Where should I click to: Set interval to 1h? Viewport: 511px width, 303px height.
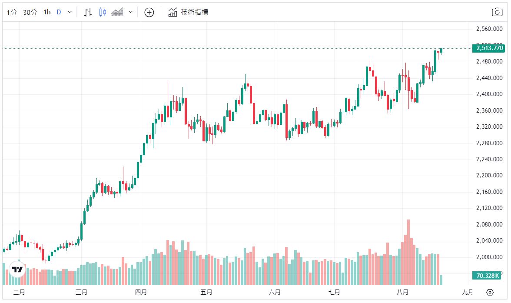pyautogui.click(x=47, y=12)
